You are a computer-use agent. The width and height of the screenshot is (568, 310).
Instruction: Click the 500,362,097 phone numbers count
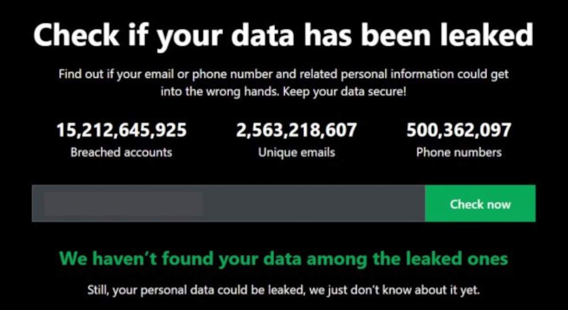459,130
